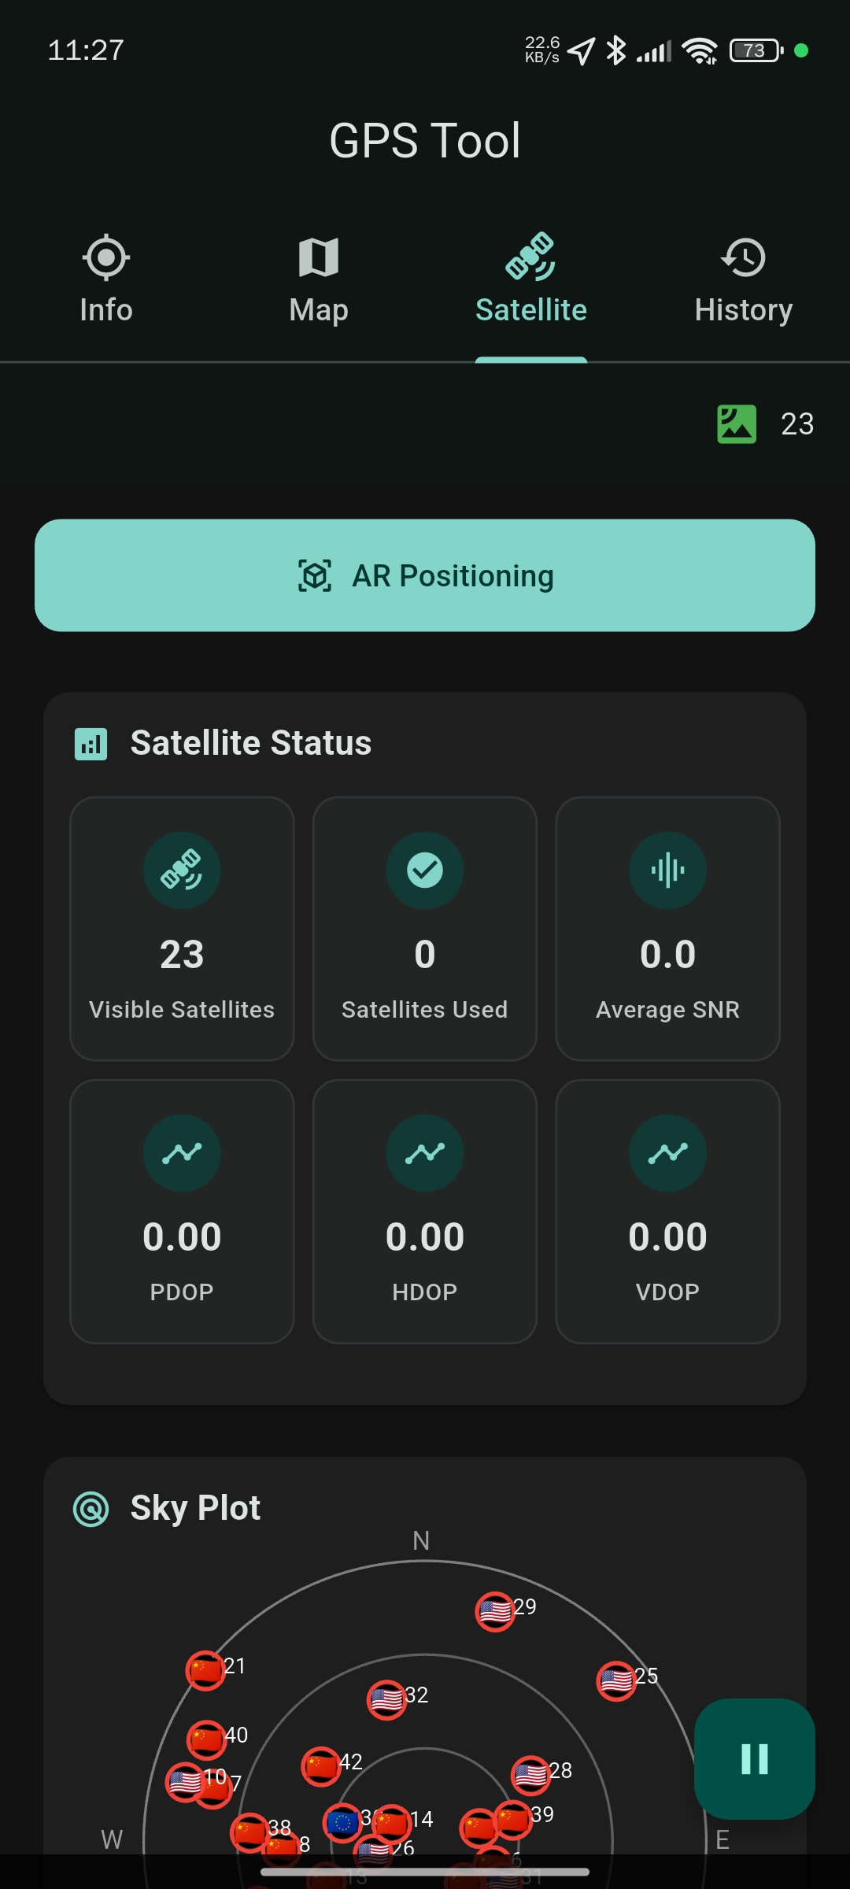Open the History tab

(743, 279)
